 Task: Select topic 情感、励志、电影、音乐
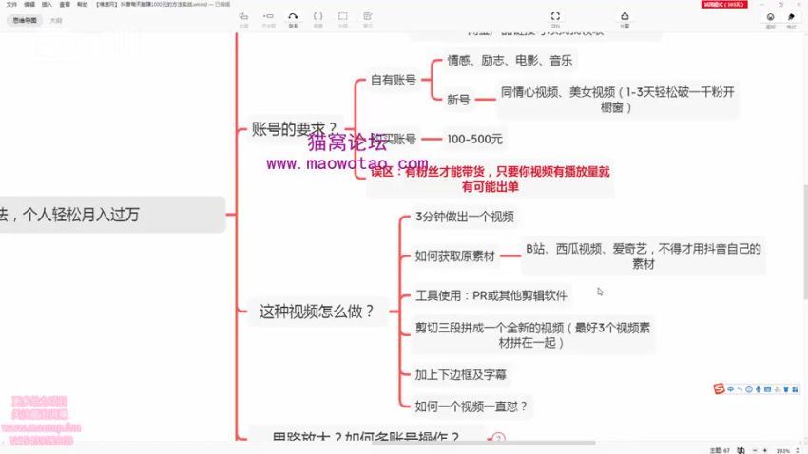pyautogui.click(x=510, y=60)
